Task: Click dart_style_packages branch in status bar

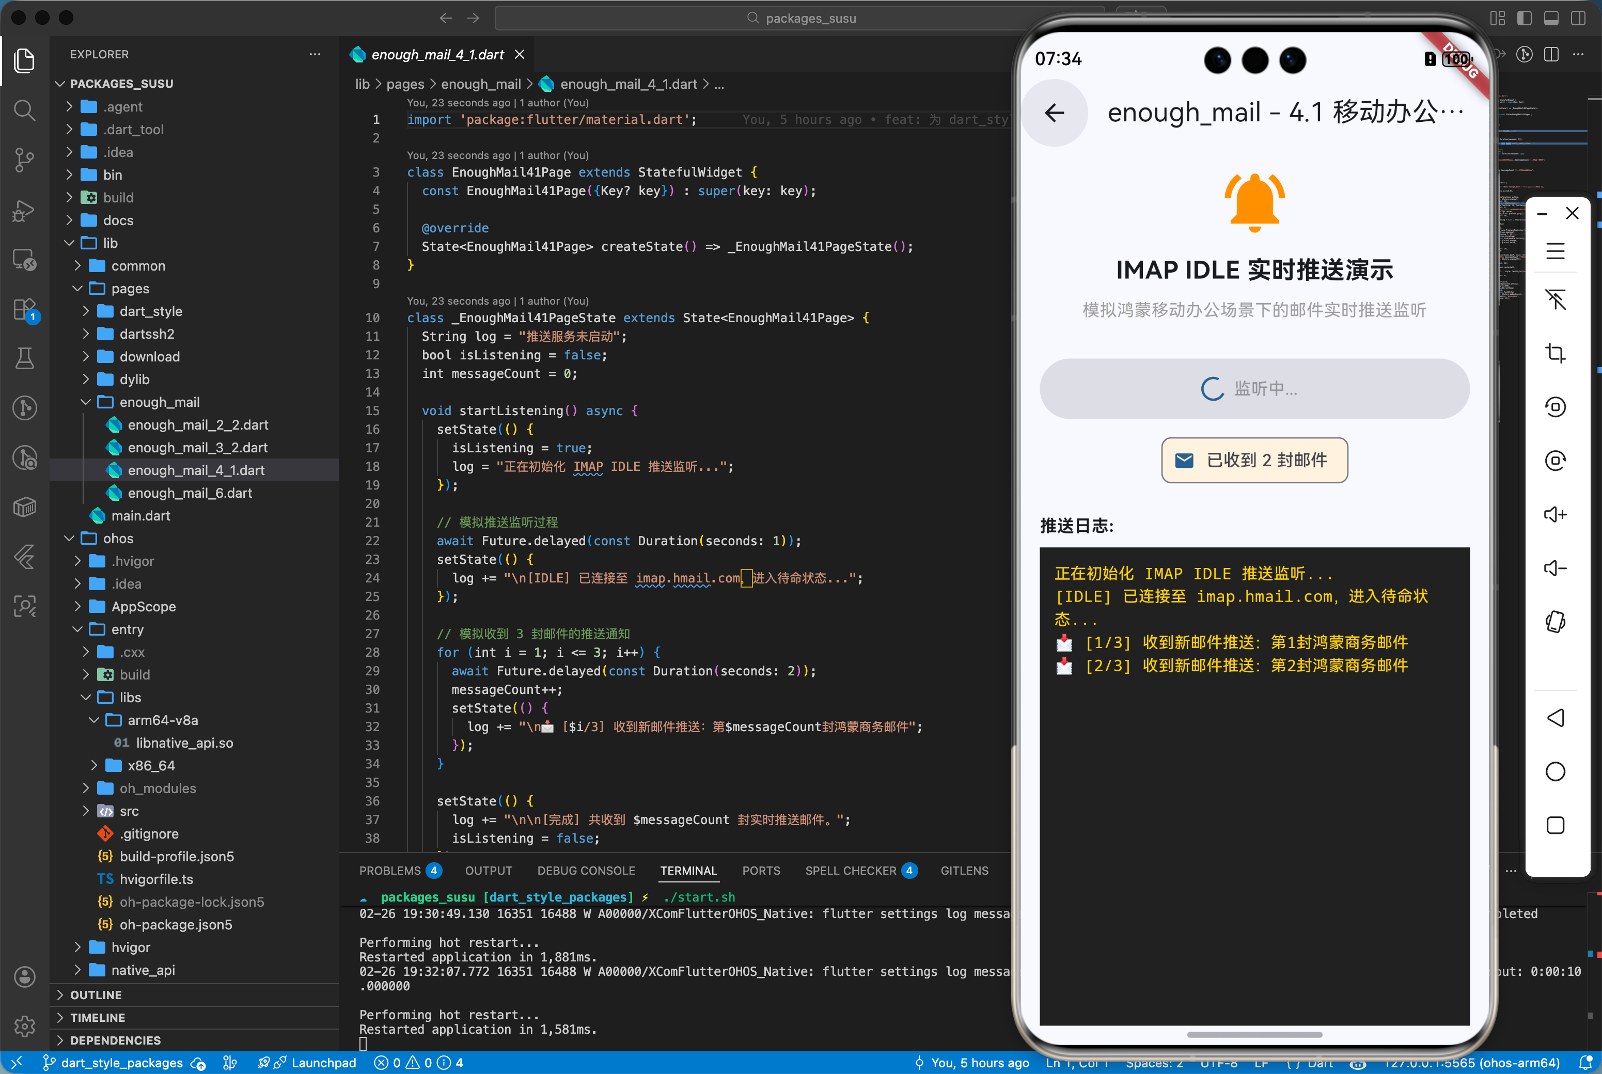Action: 121,1062
